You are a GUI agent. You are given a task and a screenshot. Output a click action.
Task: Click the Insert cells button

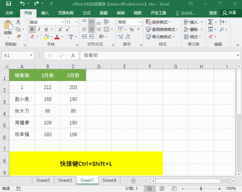[193, 22]
